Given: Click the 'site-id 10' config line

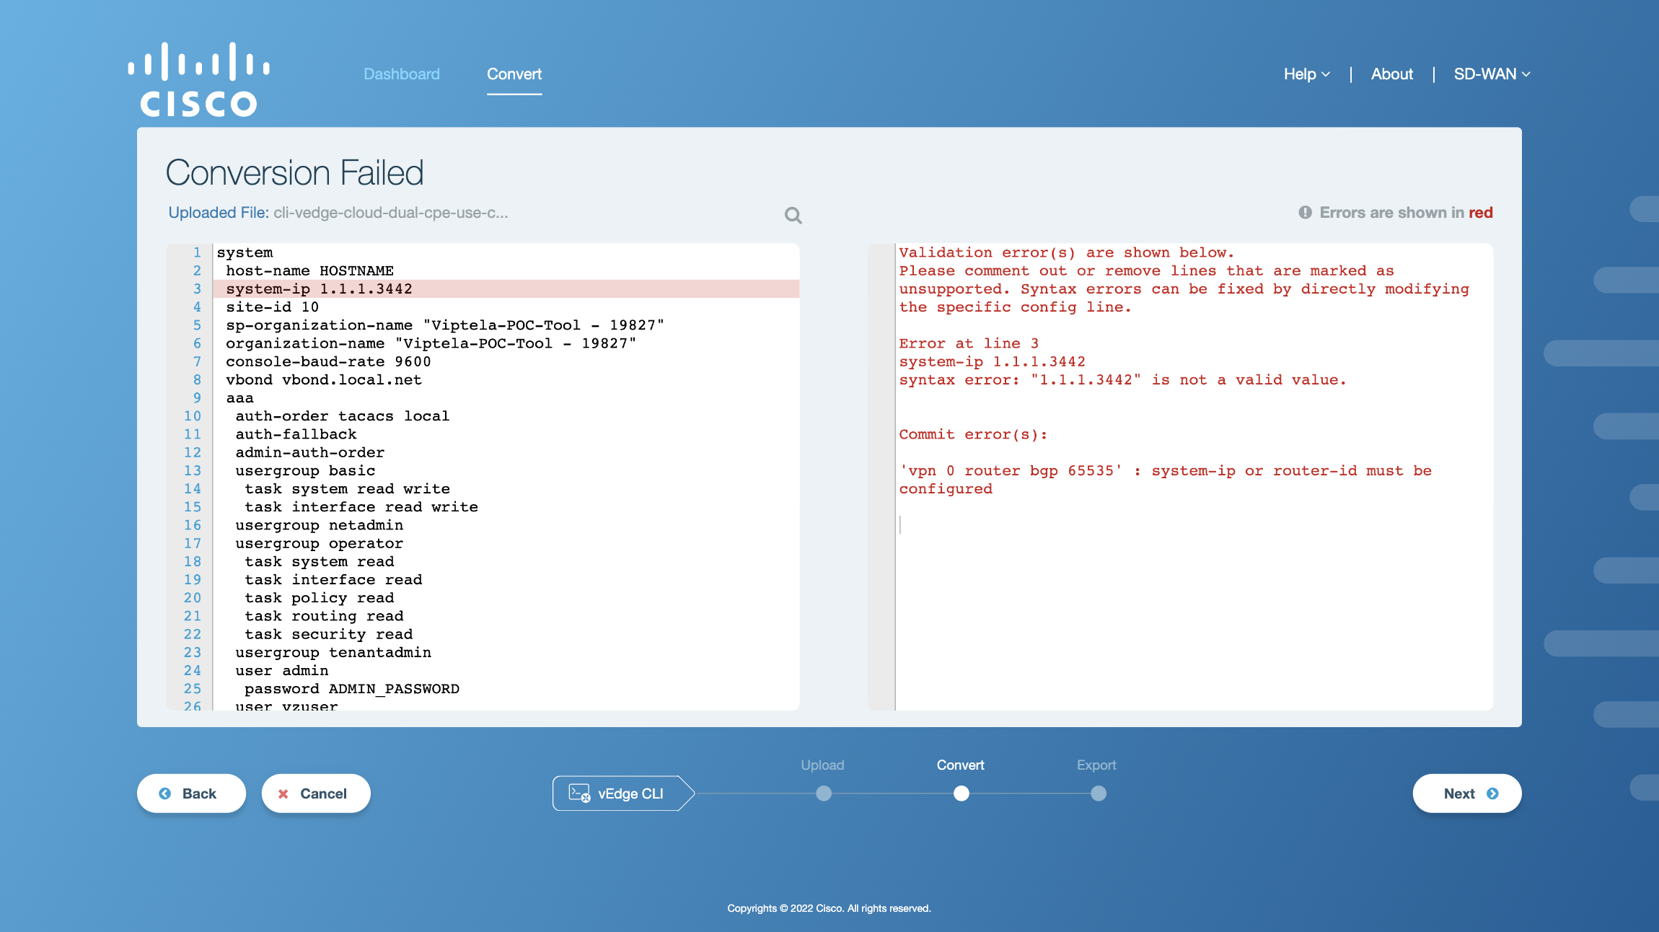Looking at the screenshot, I should click(272, 307).
